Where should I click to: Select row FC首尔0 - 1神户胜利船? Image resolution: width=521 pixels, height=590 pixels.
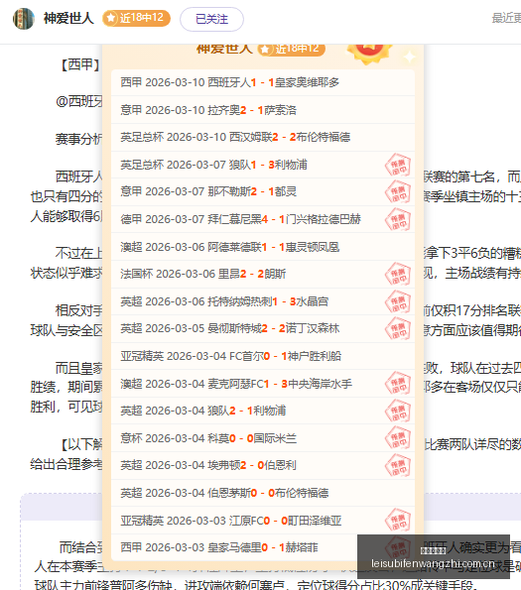(x=263, y=356)
